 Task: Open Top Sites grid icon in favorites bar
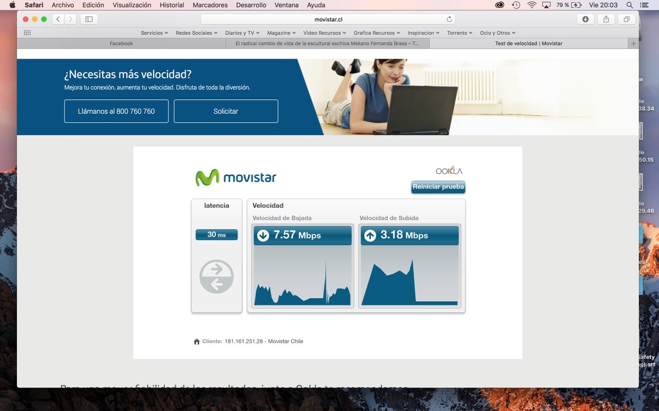click(27, 33)
